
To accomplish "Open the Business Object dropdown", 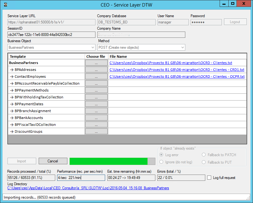I will pos(51,47).
